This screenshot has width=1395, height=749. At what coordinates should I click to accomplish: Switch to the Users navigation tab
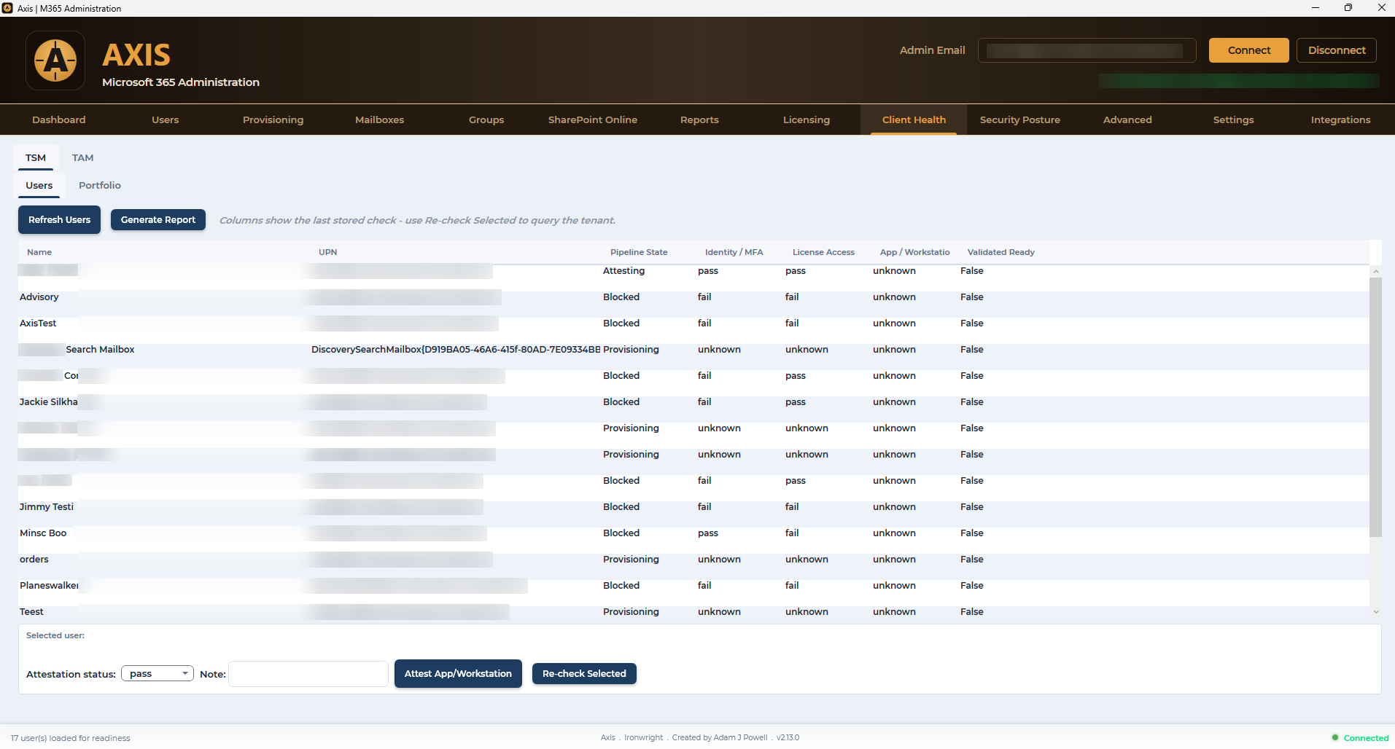pos(166,119)
